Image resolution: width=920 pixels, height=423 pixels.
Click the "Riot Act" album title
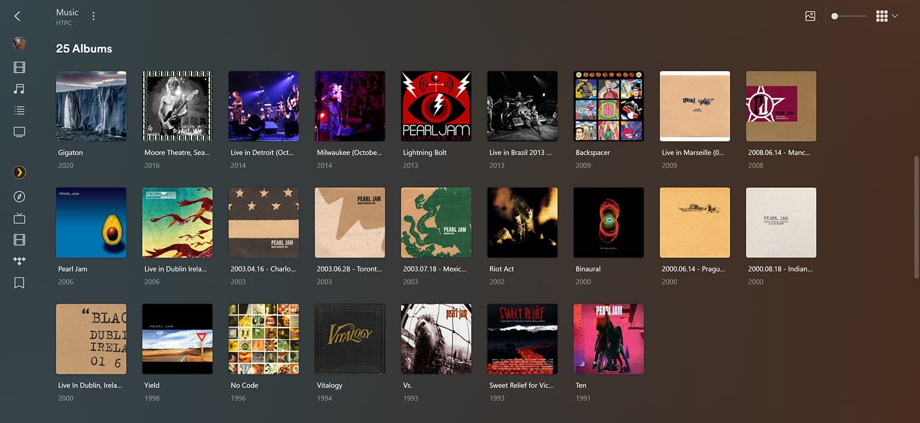(x=501, y=269)
